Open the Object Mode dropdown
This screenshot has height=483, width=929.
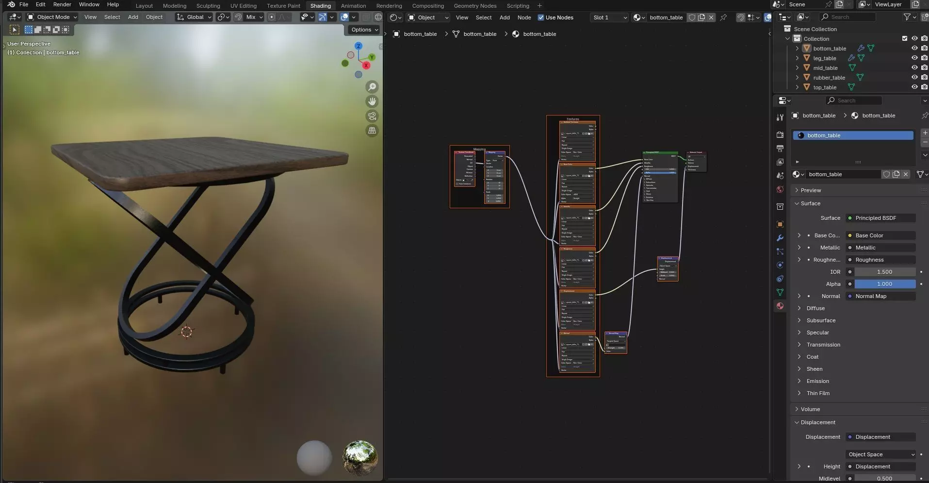(52, 17)
